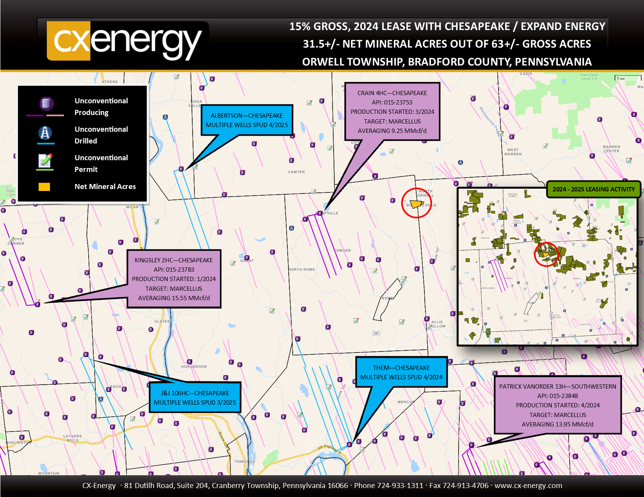Click the Mercur place label
The width and height of the screenshot is (644, 497).
click(x=406, y=401)
